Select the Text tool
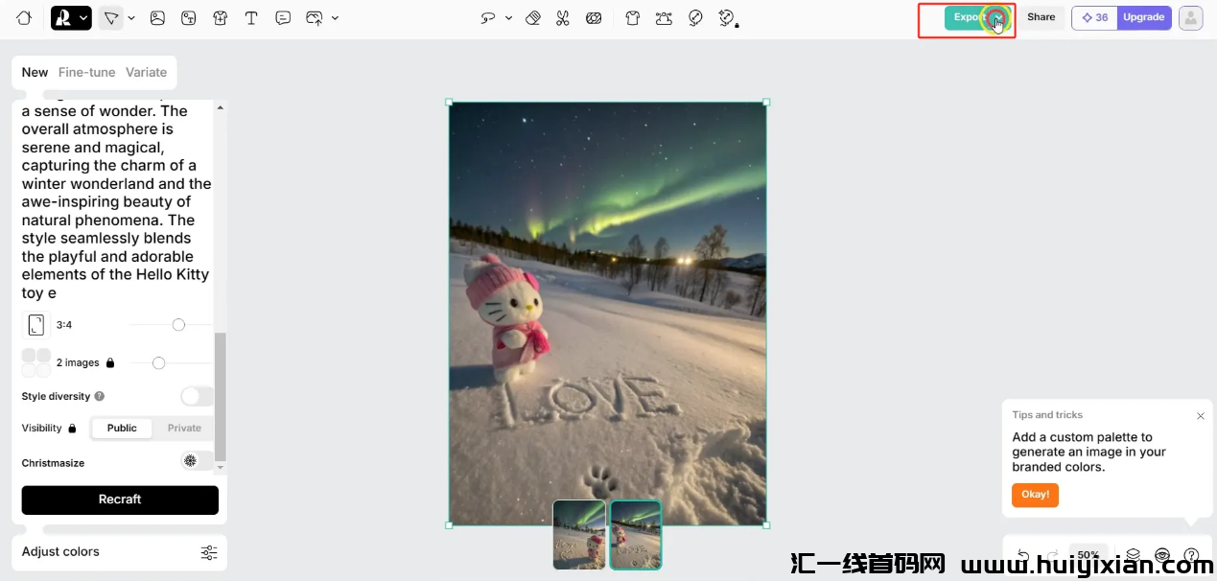1217x581 pixels. click(x=251, y=17)
